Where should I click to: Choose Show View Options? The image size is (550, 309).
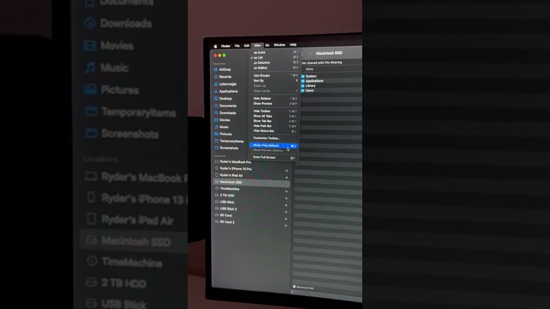(273, 145)
